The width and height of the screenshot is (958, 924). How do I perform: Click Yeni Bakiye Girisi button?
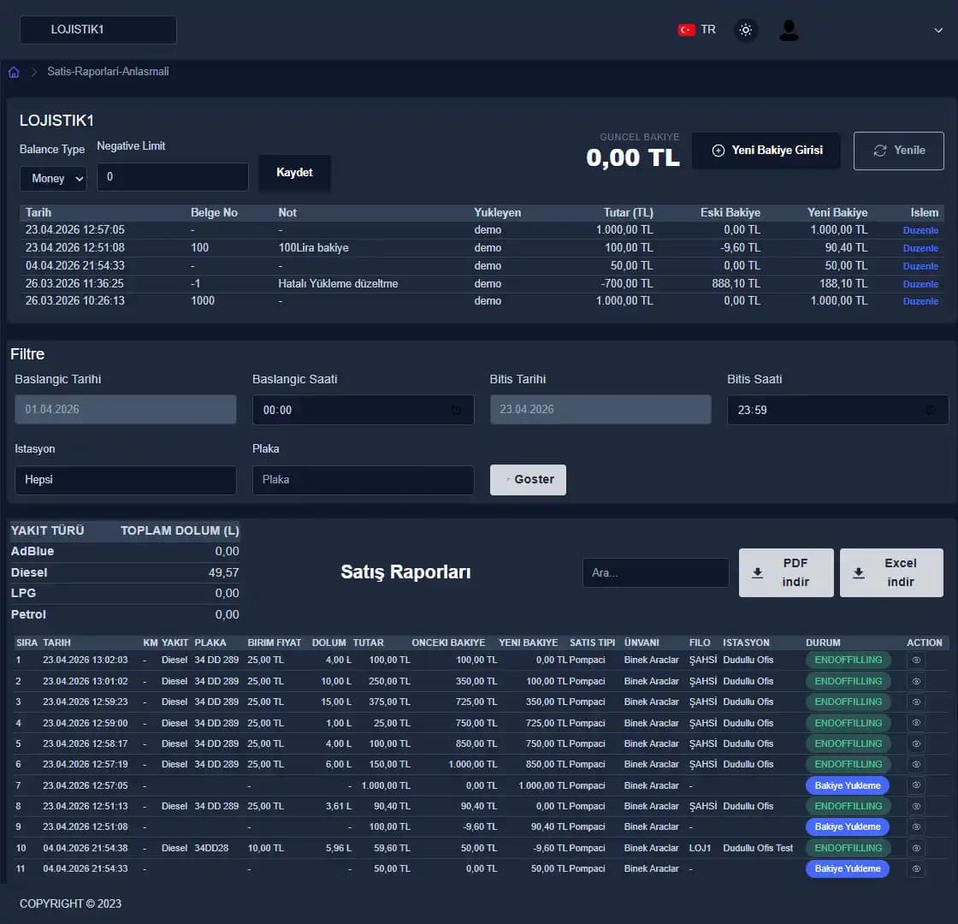[x=766, y=151]
